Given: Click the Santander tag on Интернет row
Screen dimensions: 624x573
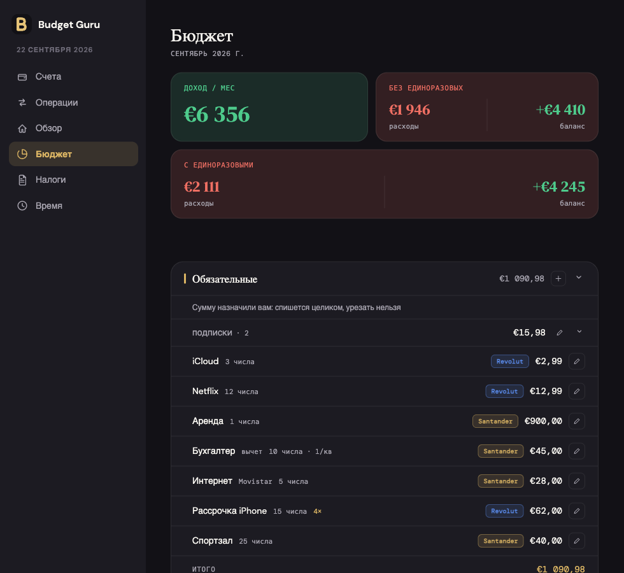Looking at the screenshot, I should point(500,481).
